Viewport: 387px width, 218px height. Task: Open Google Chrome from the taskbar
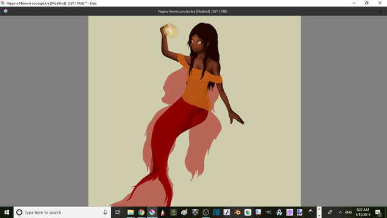pos(141,213)
